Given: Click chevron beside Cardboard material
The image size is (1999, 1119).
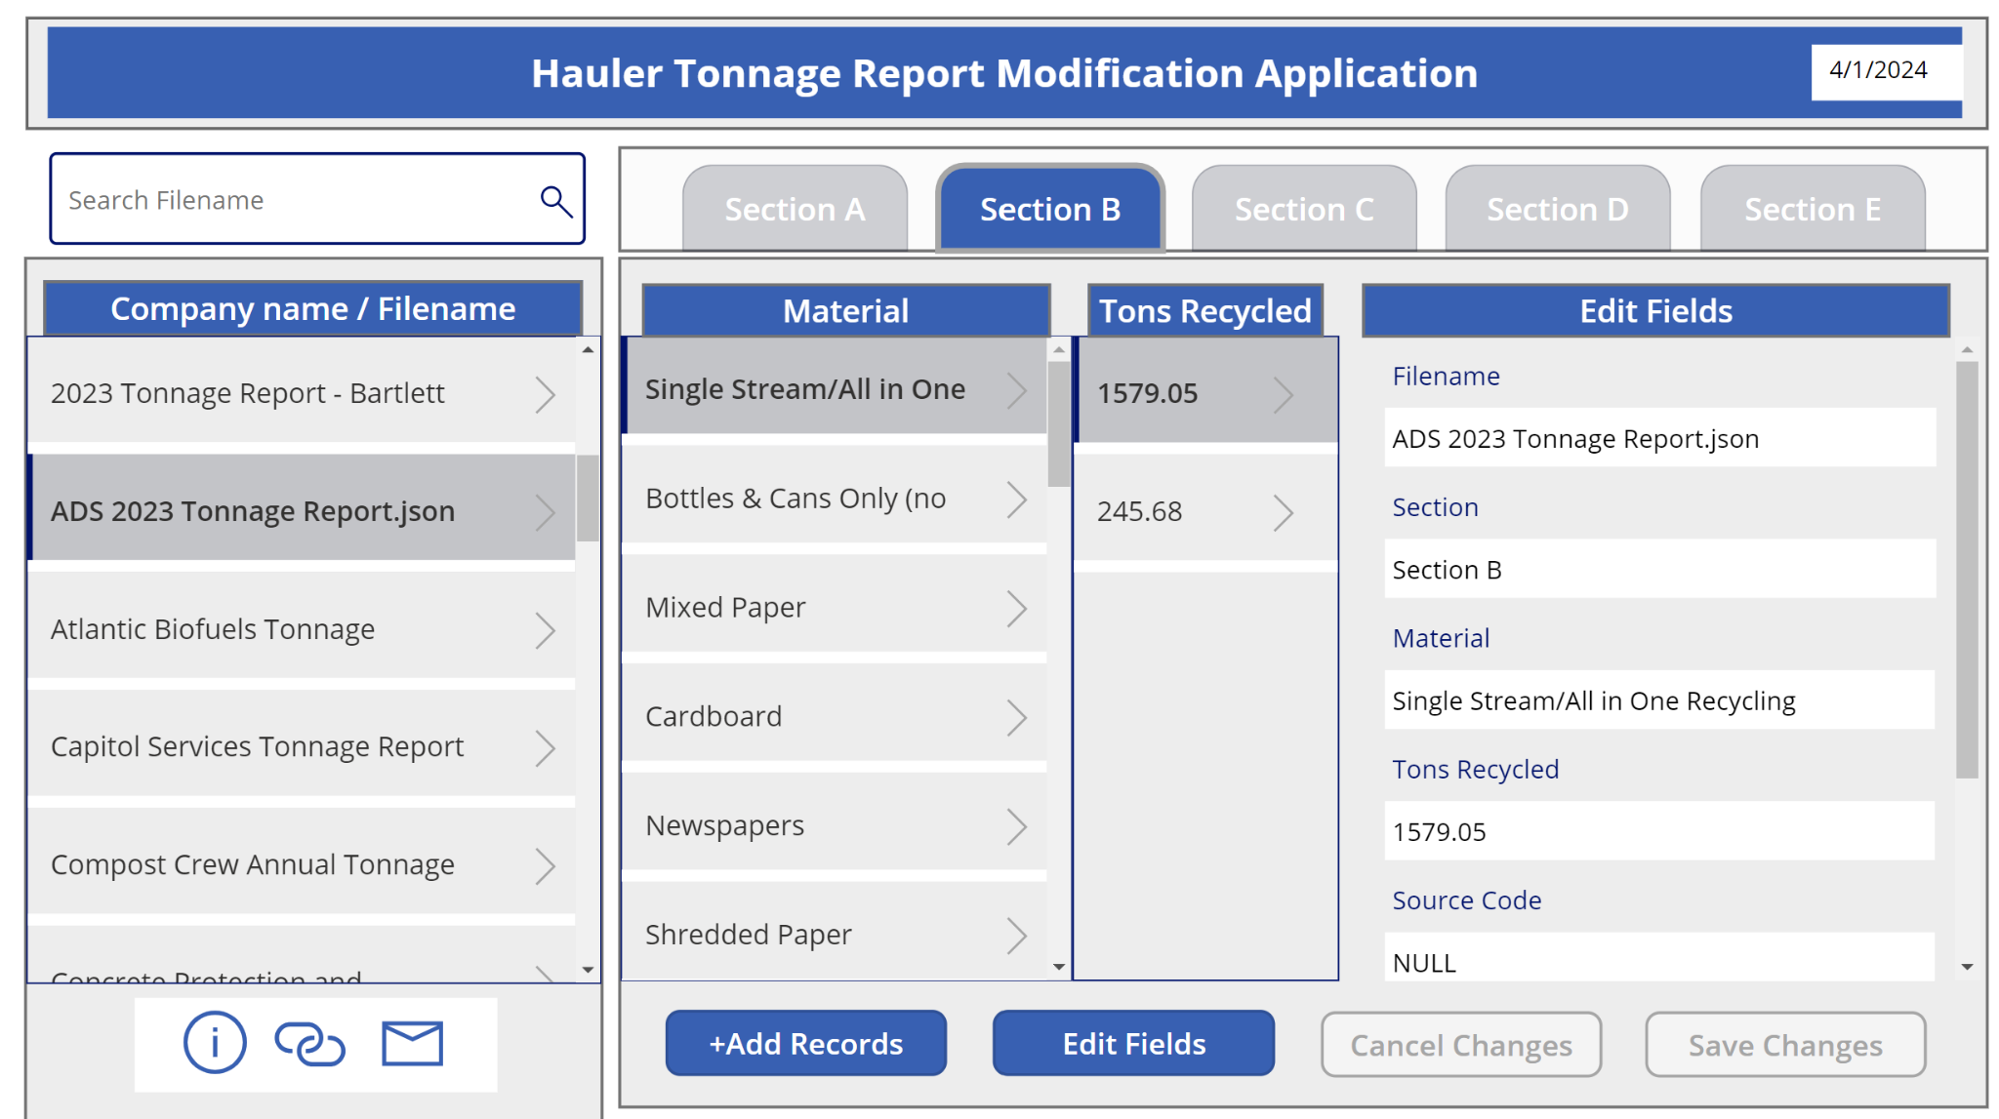Looking at the screenshot, I should click(x=1016, y=717).
